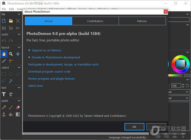
Task: Open the upper blend mode dropdown
Action: 179,92
